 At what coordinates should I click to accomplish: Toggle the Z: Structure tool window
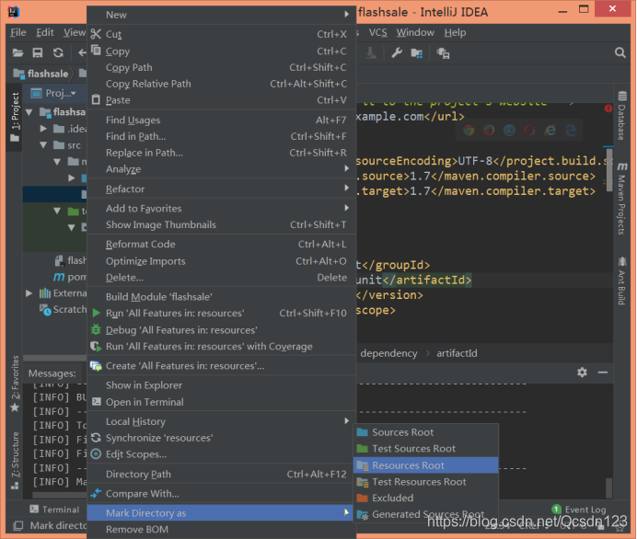15,460
